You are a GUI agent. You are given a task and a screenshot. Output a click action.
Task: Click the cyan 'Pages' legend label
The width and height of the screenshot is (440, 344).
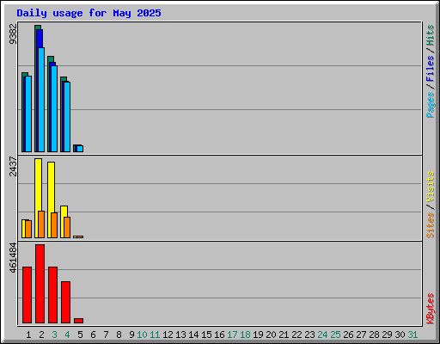tap(430, 105)
